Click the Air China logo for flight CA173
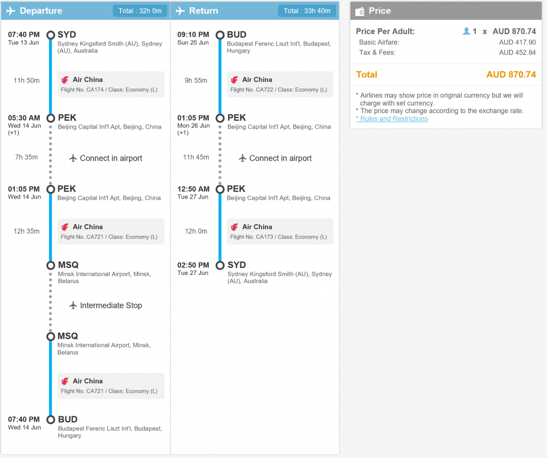547x458 pixels. click(x=235, y=227)
